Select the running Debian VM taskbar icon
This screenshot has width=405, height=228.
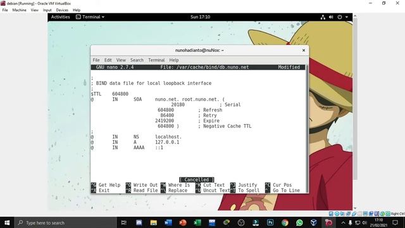(328, 222)
